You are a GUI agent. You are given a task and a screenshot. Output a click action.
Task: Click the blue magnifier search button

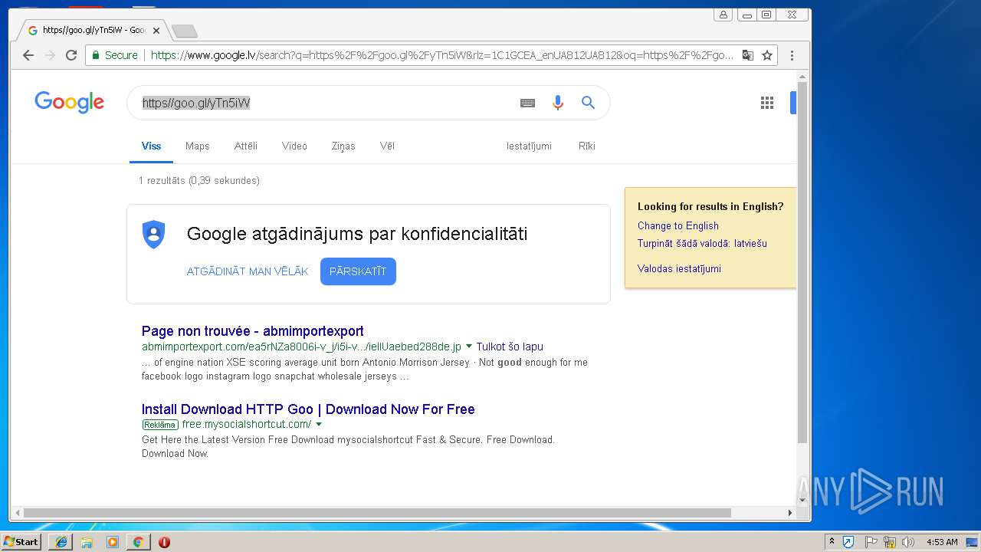click(x=588, y=103)
